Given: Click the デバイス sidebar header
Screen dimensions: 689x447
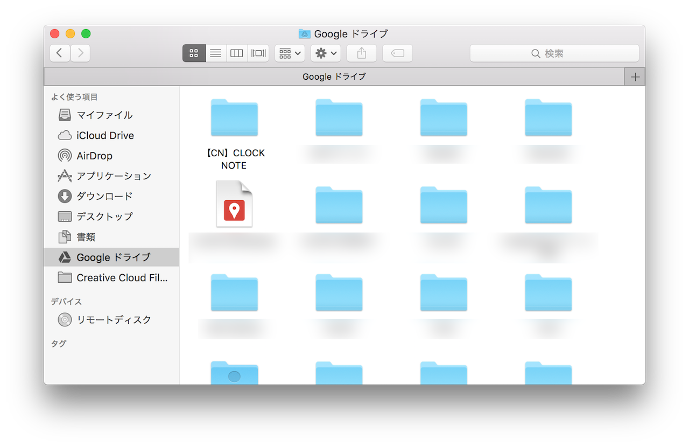Looking at the screenshot, I should (x=66, y=302).
